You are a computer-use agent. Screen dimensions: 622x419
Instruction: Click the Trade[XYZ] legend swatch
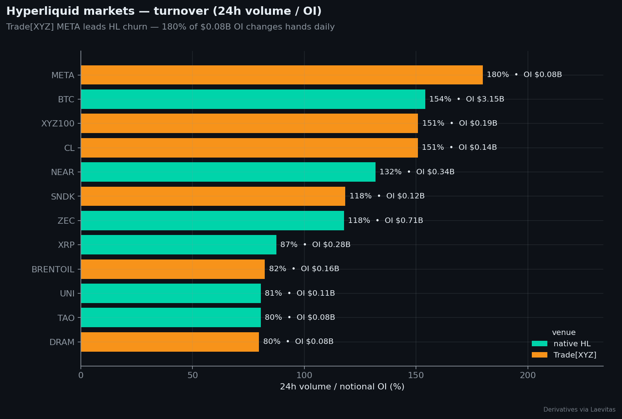540,355
